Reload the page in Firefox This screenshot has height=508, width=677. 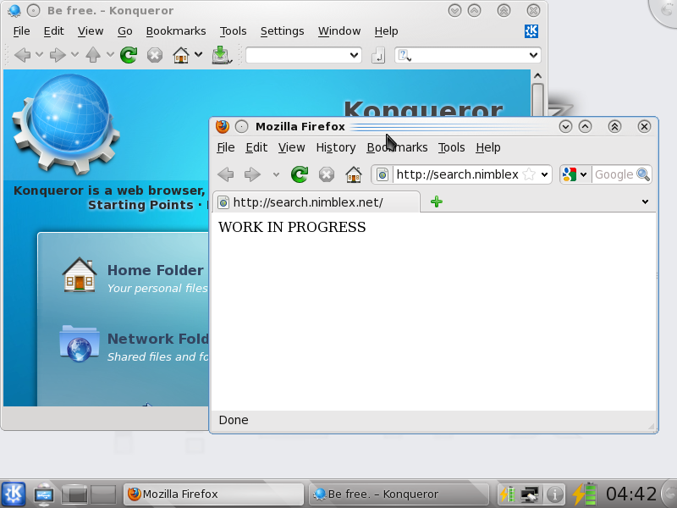(300, 174)
